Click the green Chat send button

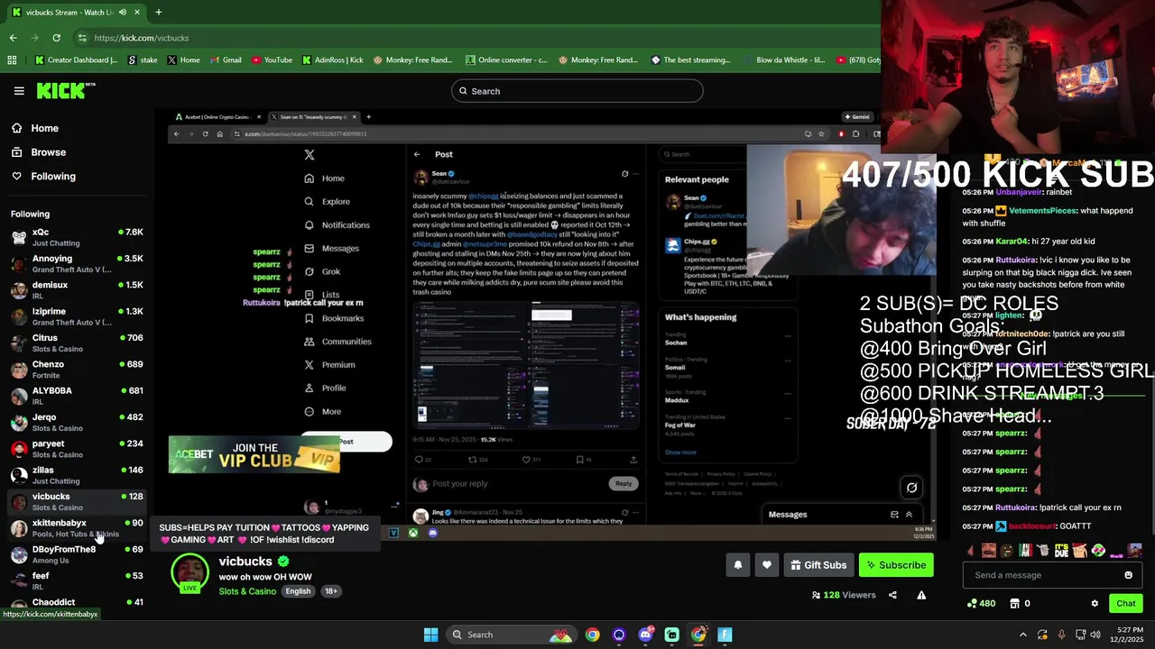tap(1126, 604)
